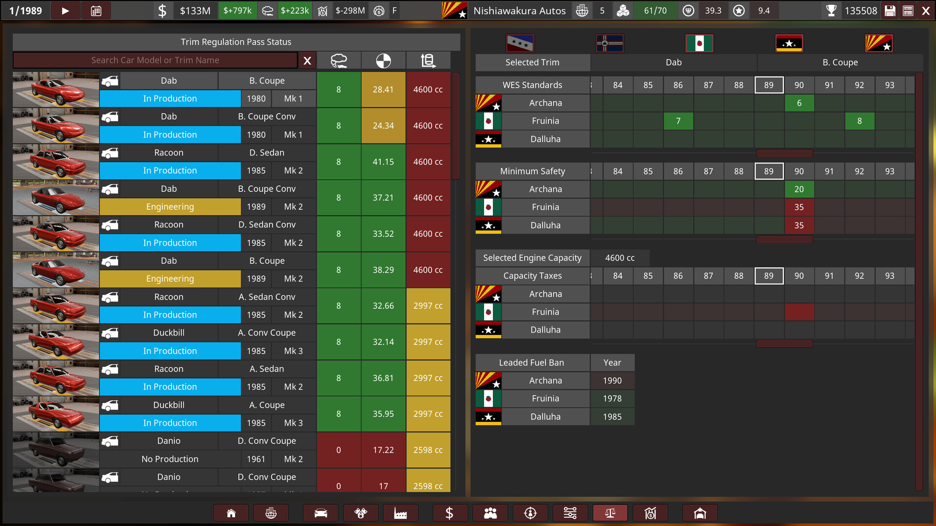Screen dimensions: 936x526
Task: Save the game with the floppy disk icon
Action: point(890,10)
